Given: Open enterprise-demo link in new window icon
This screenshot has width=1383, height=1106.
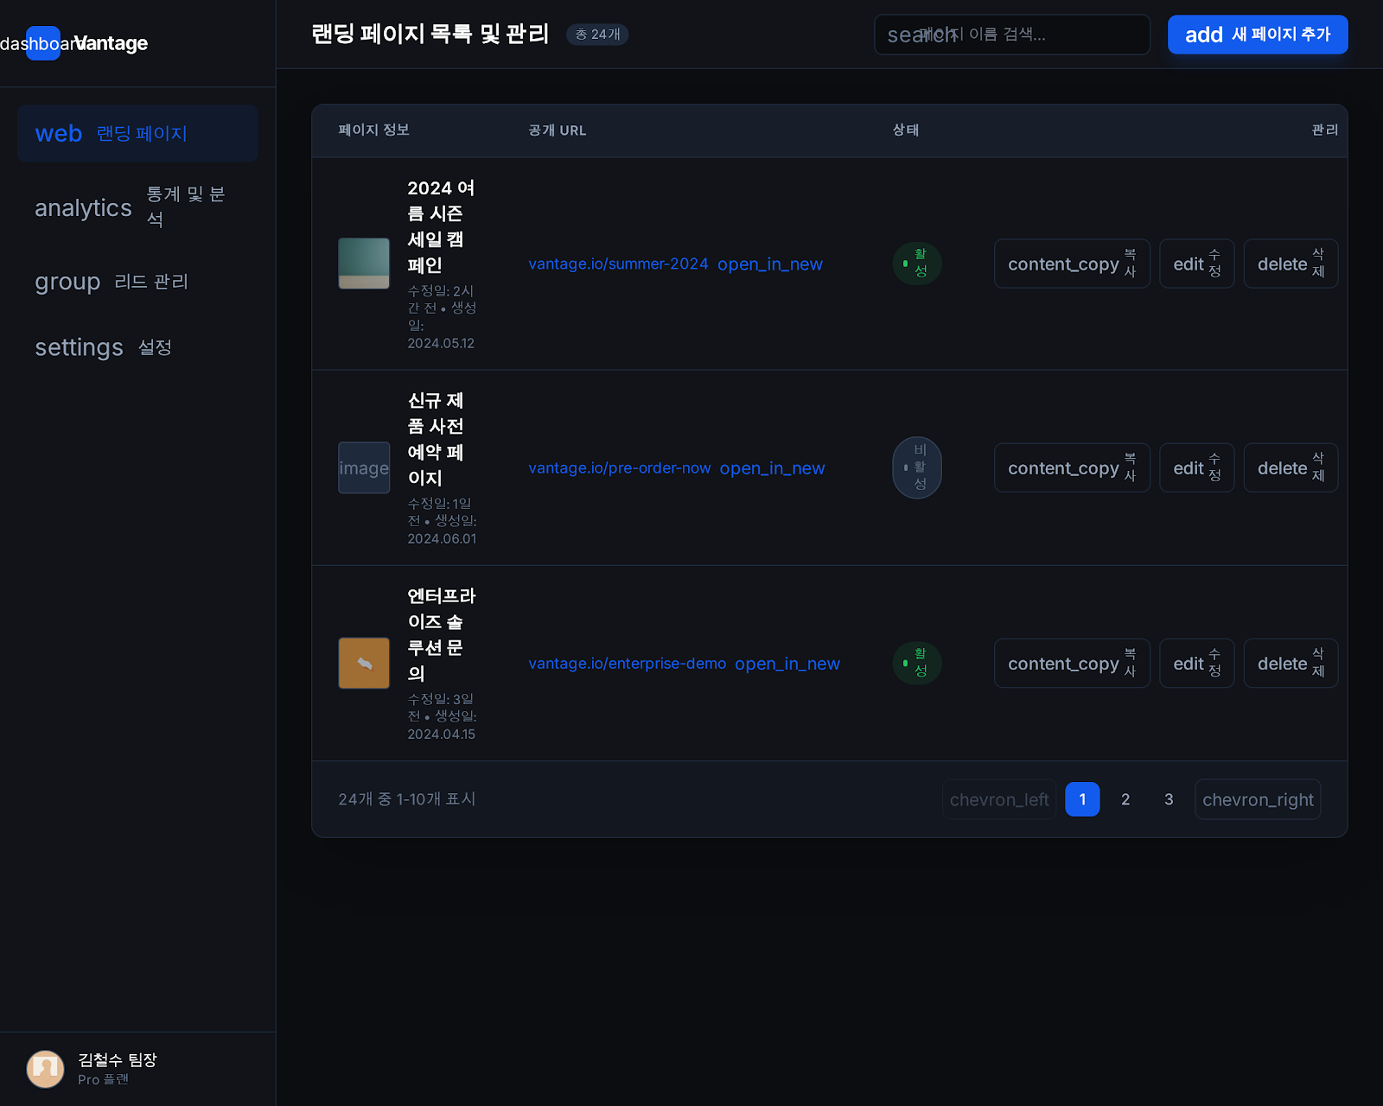Looking at the screenshot, I should [x=787, y=664].
